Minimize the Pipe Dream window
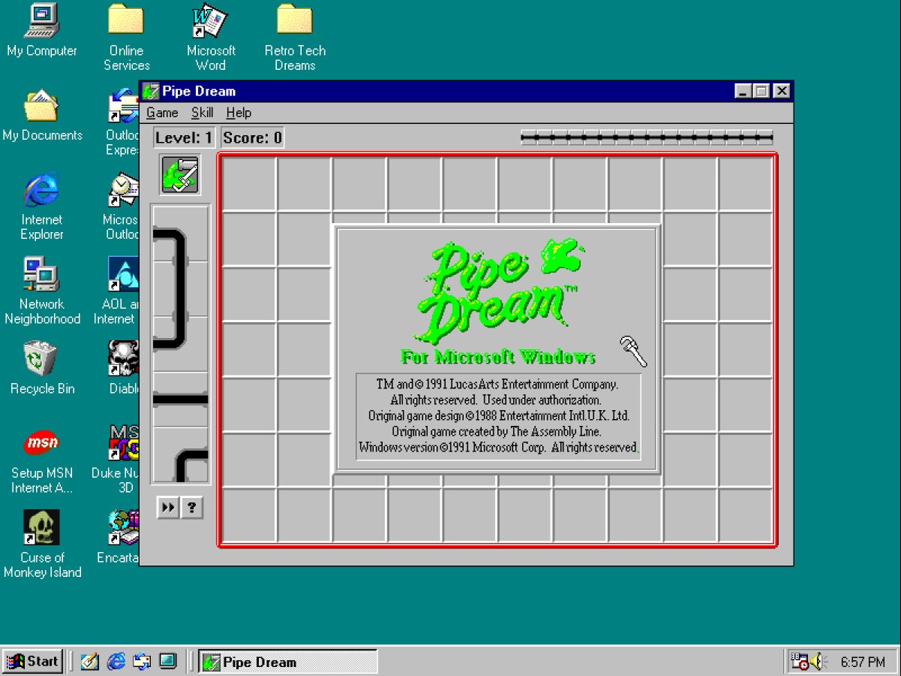The image size is (901, 676). (x=743, y=92)
